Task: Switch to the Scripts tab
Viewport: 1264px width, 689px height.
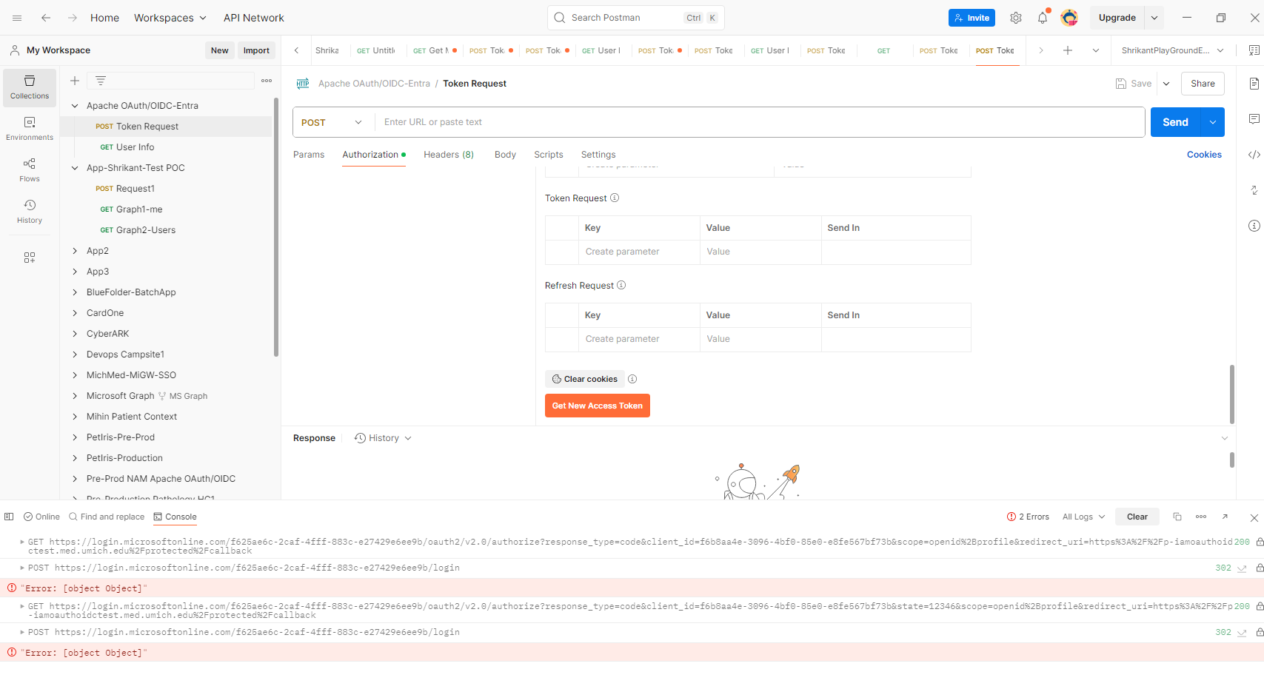Action: (x=549, y=155)
